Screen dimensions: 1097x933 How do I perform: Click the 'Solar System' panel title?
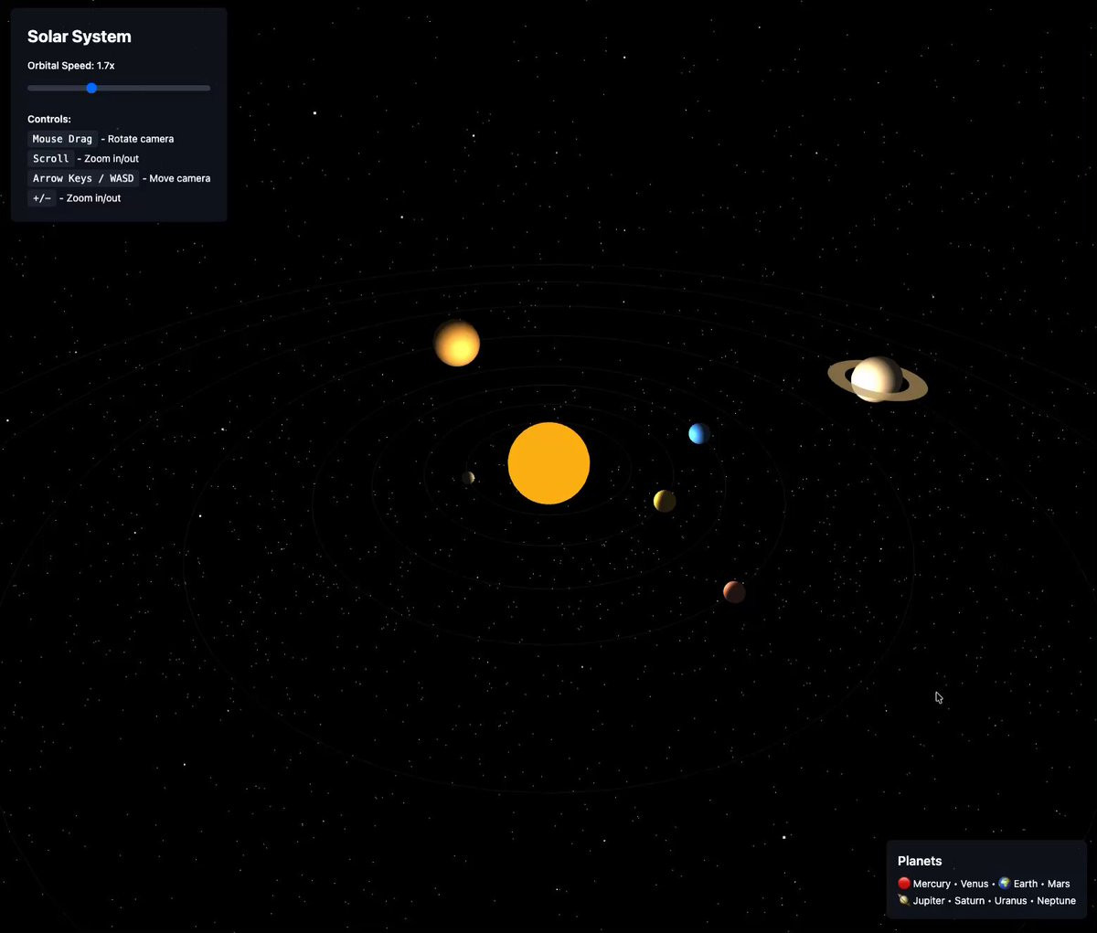(x=80, y=37)
